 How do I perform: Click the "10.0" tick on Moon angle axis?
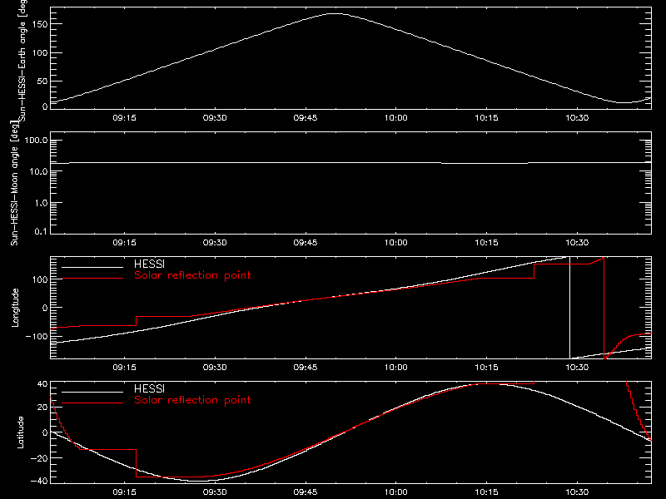[38, 172]
